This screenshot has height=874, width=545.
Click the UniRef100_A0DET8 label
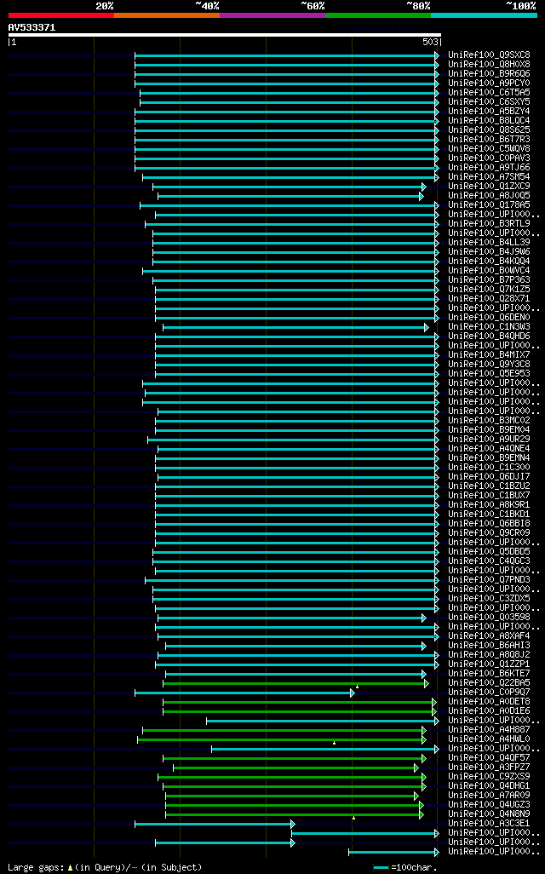pyautogui.click(x=490, y=702)
